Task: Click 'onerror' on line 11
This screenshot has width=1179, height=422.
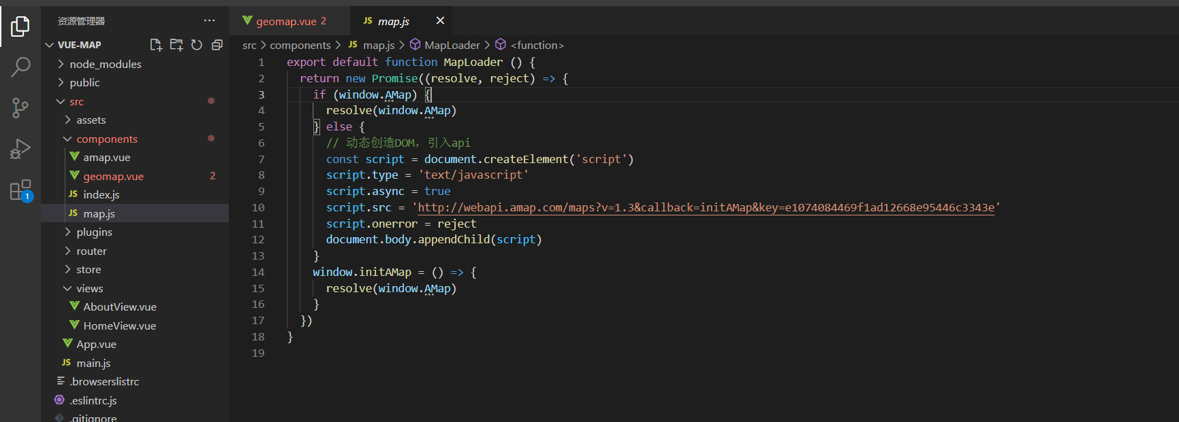Action: (x=395, y=224)
